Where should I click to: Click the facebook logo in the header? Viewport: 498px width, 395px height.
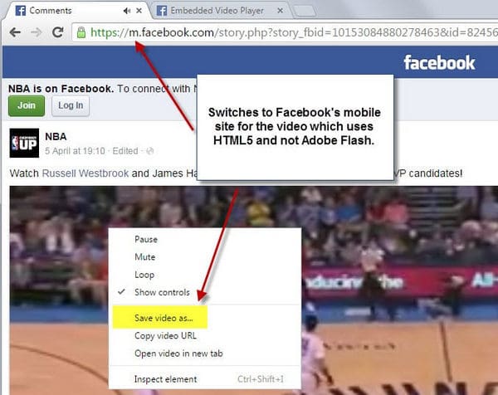(x=439, y=62)
